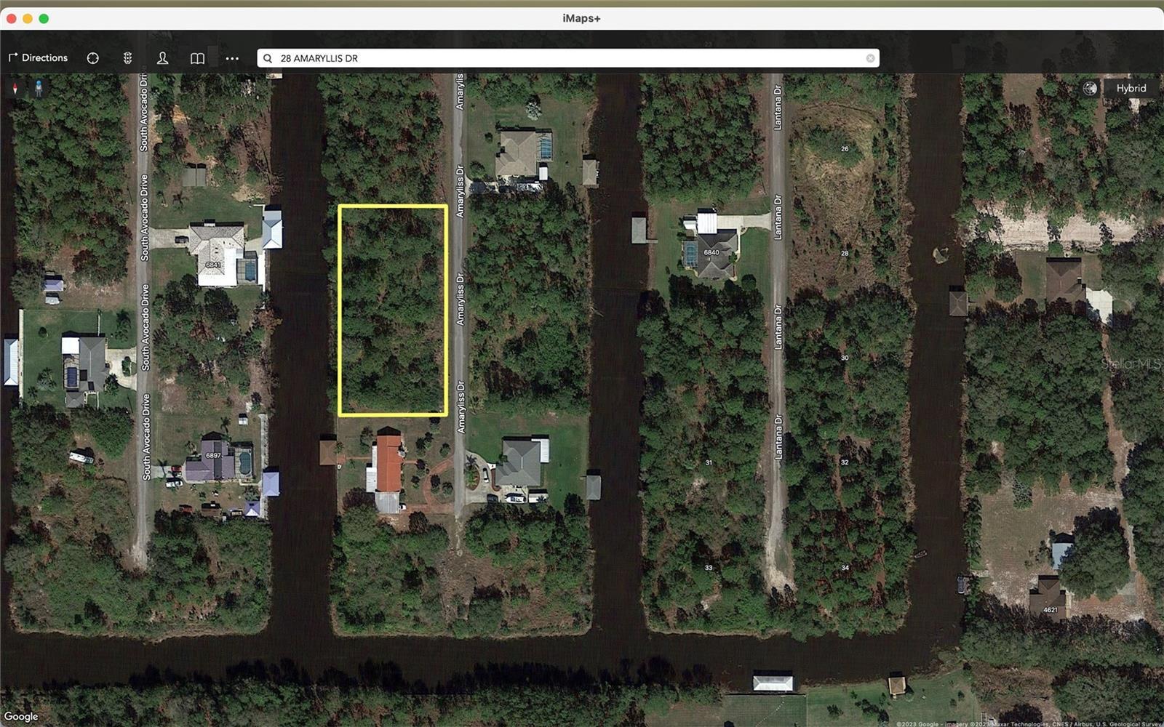Viewport: 1164px width, 727px height.
Task: Click lot number 33 on map
Action: click(x=709, y=567)
